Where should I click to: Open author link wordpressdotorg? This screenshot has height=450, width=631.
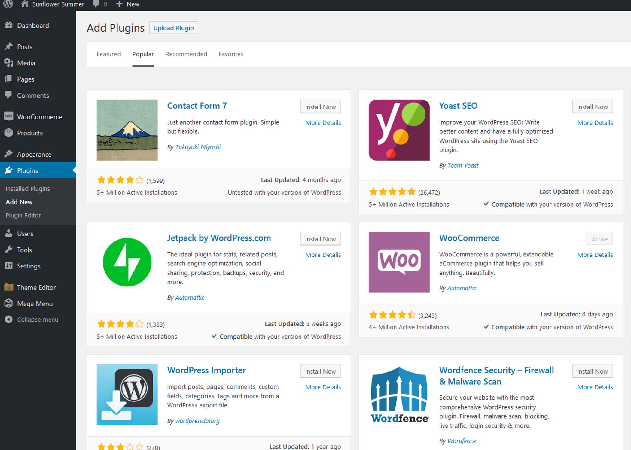[x=197, y=421]
